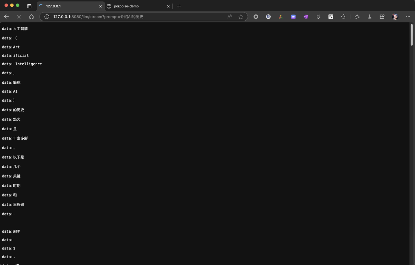Click the gray circle extension icon

[256, 17]
